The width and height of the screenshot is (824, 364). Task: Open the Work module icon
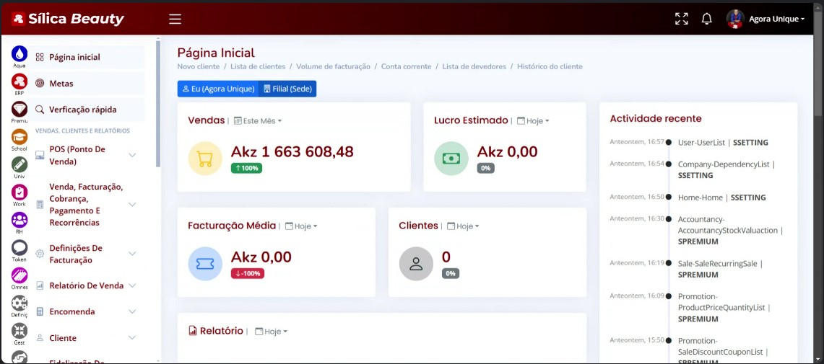[19, 192]
